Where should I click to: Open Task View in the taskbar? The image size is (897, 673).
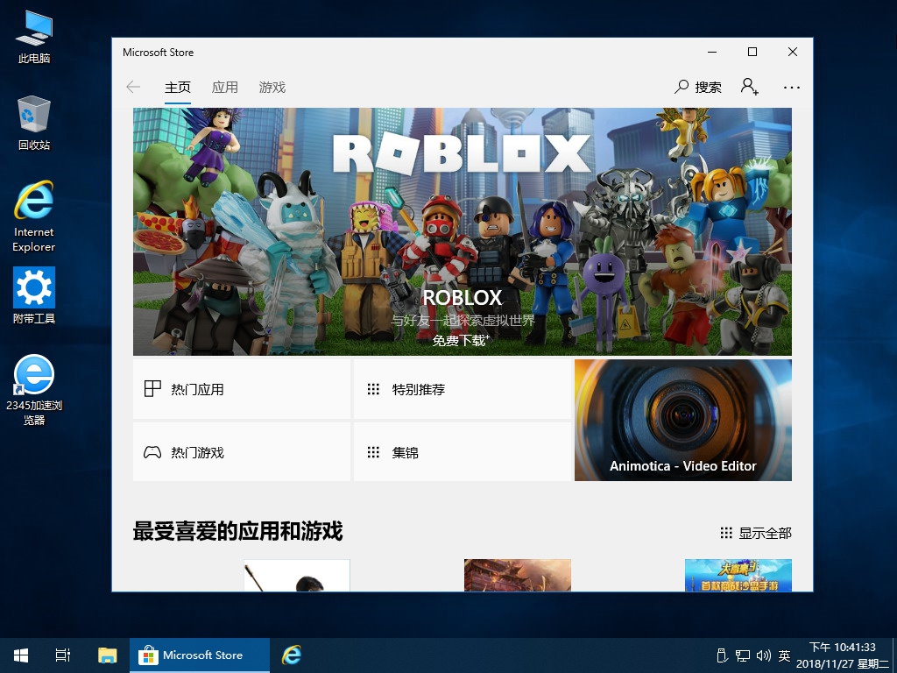point(63,655)
